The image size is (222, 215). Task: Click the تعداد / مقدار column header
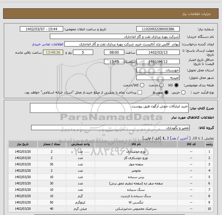[52, 144]
